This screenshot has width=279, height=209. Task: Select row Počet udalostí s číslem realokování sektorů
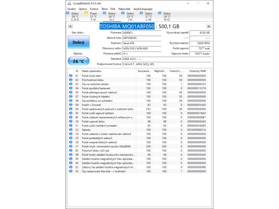(x=137, y=134)
